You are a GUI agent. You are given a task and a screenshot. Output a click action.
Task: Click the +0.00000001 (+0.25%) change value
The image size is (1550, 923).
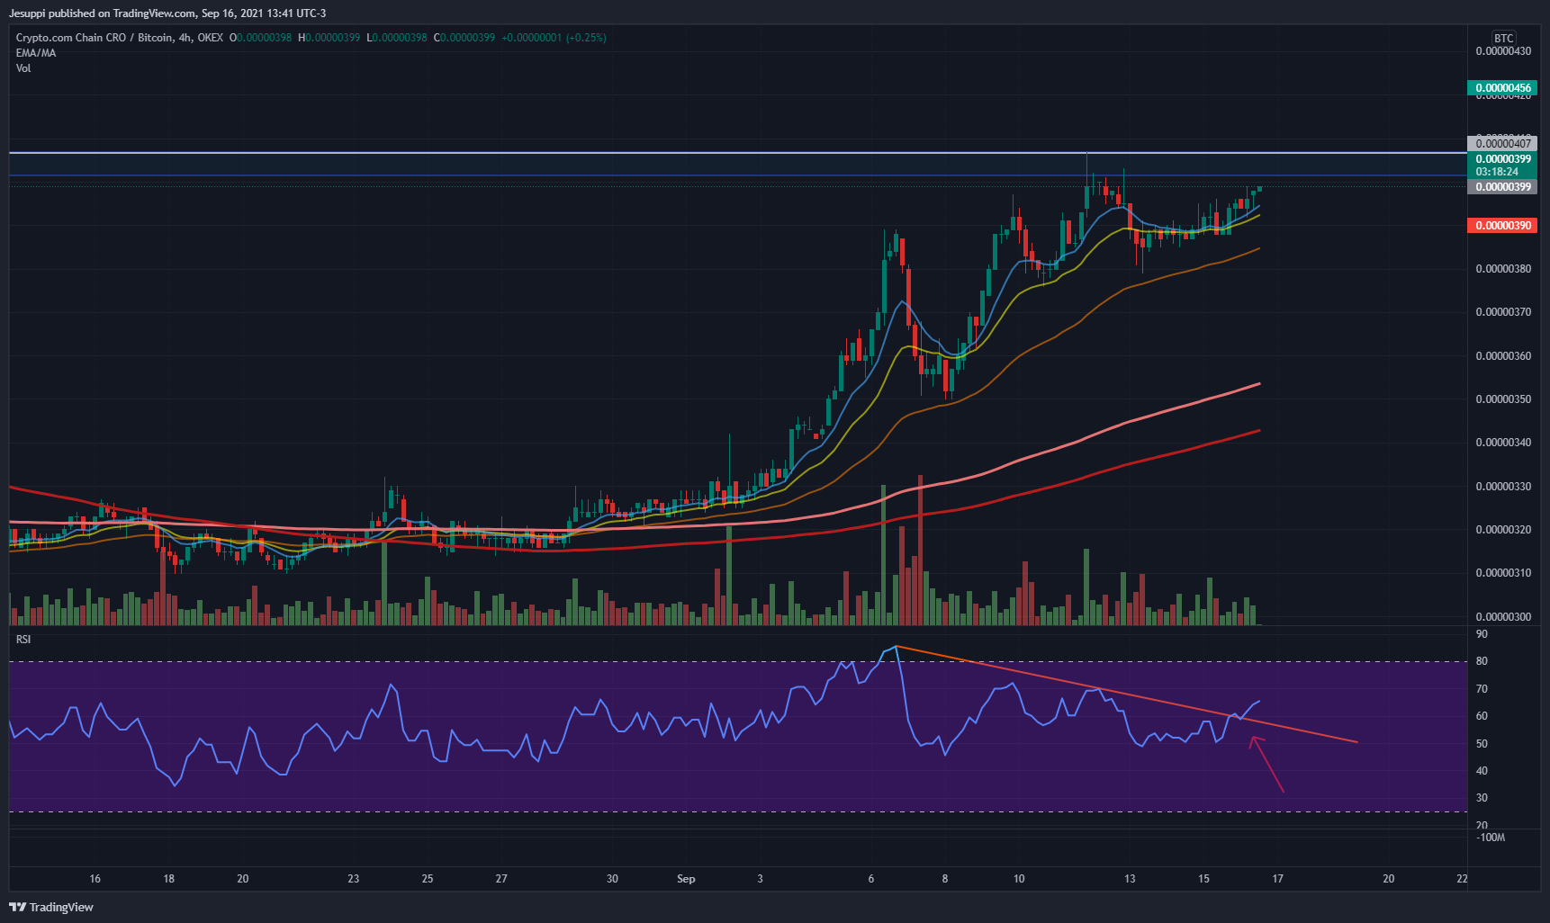(554, 38)
